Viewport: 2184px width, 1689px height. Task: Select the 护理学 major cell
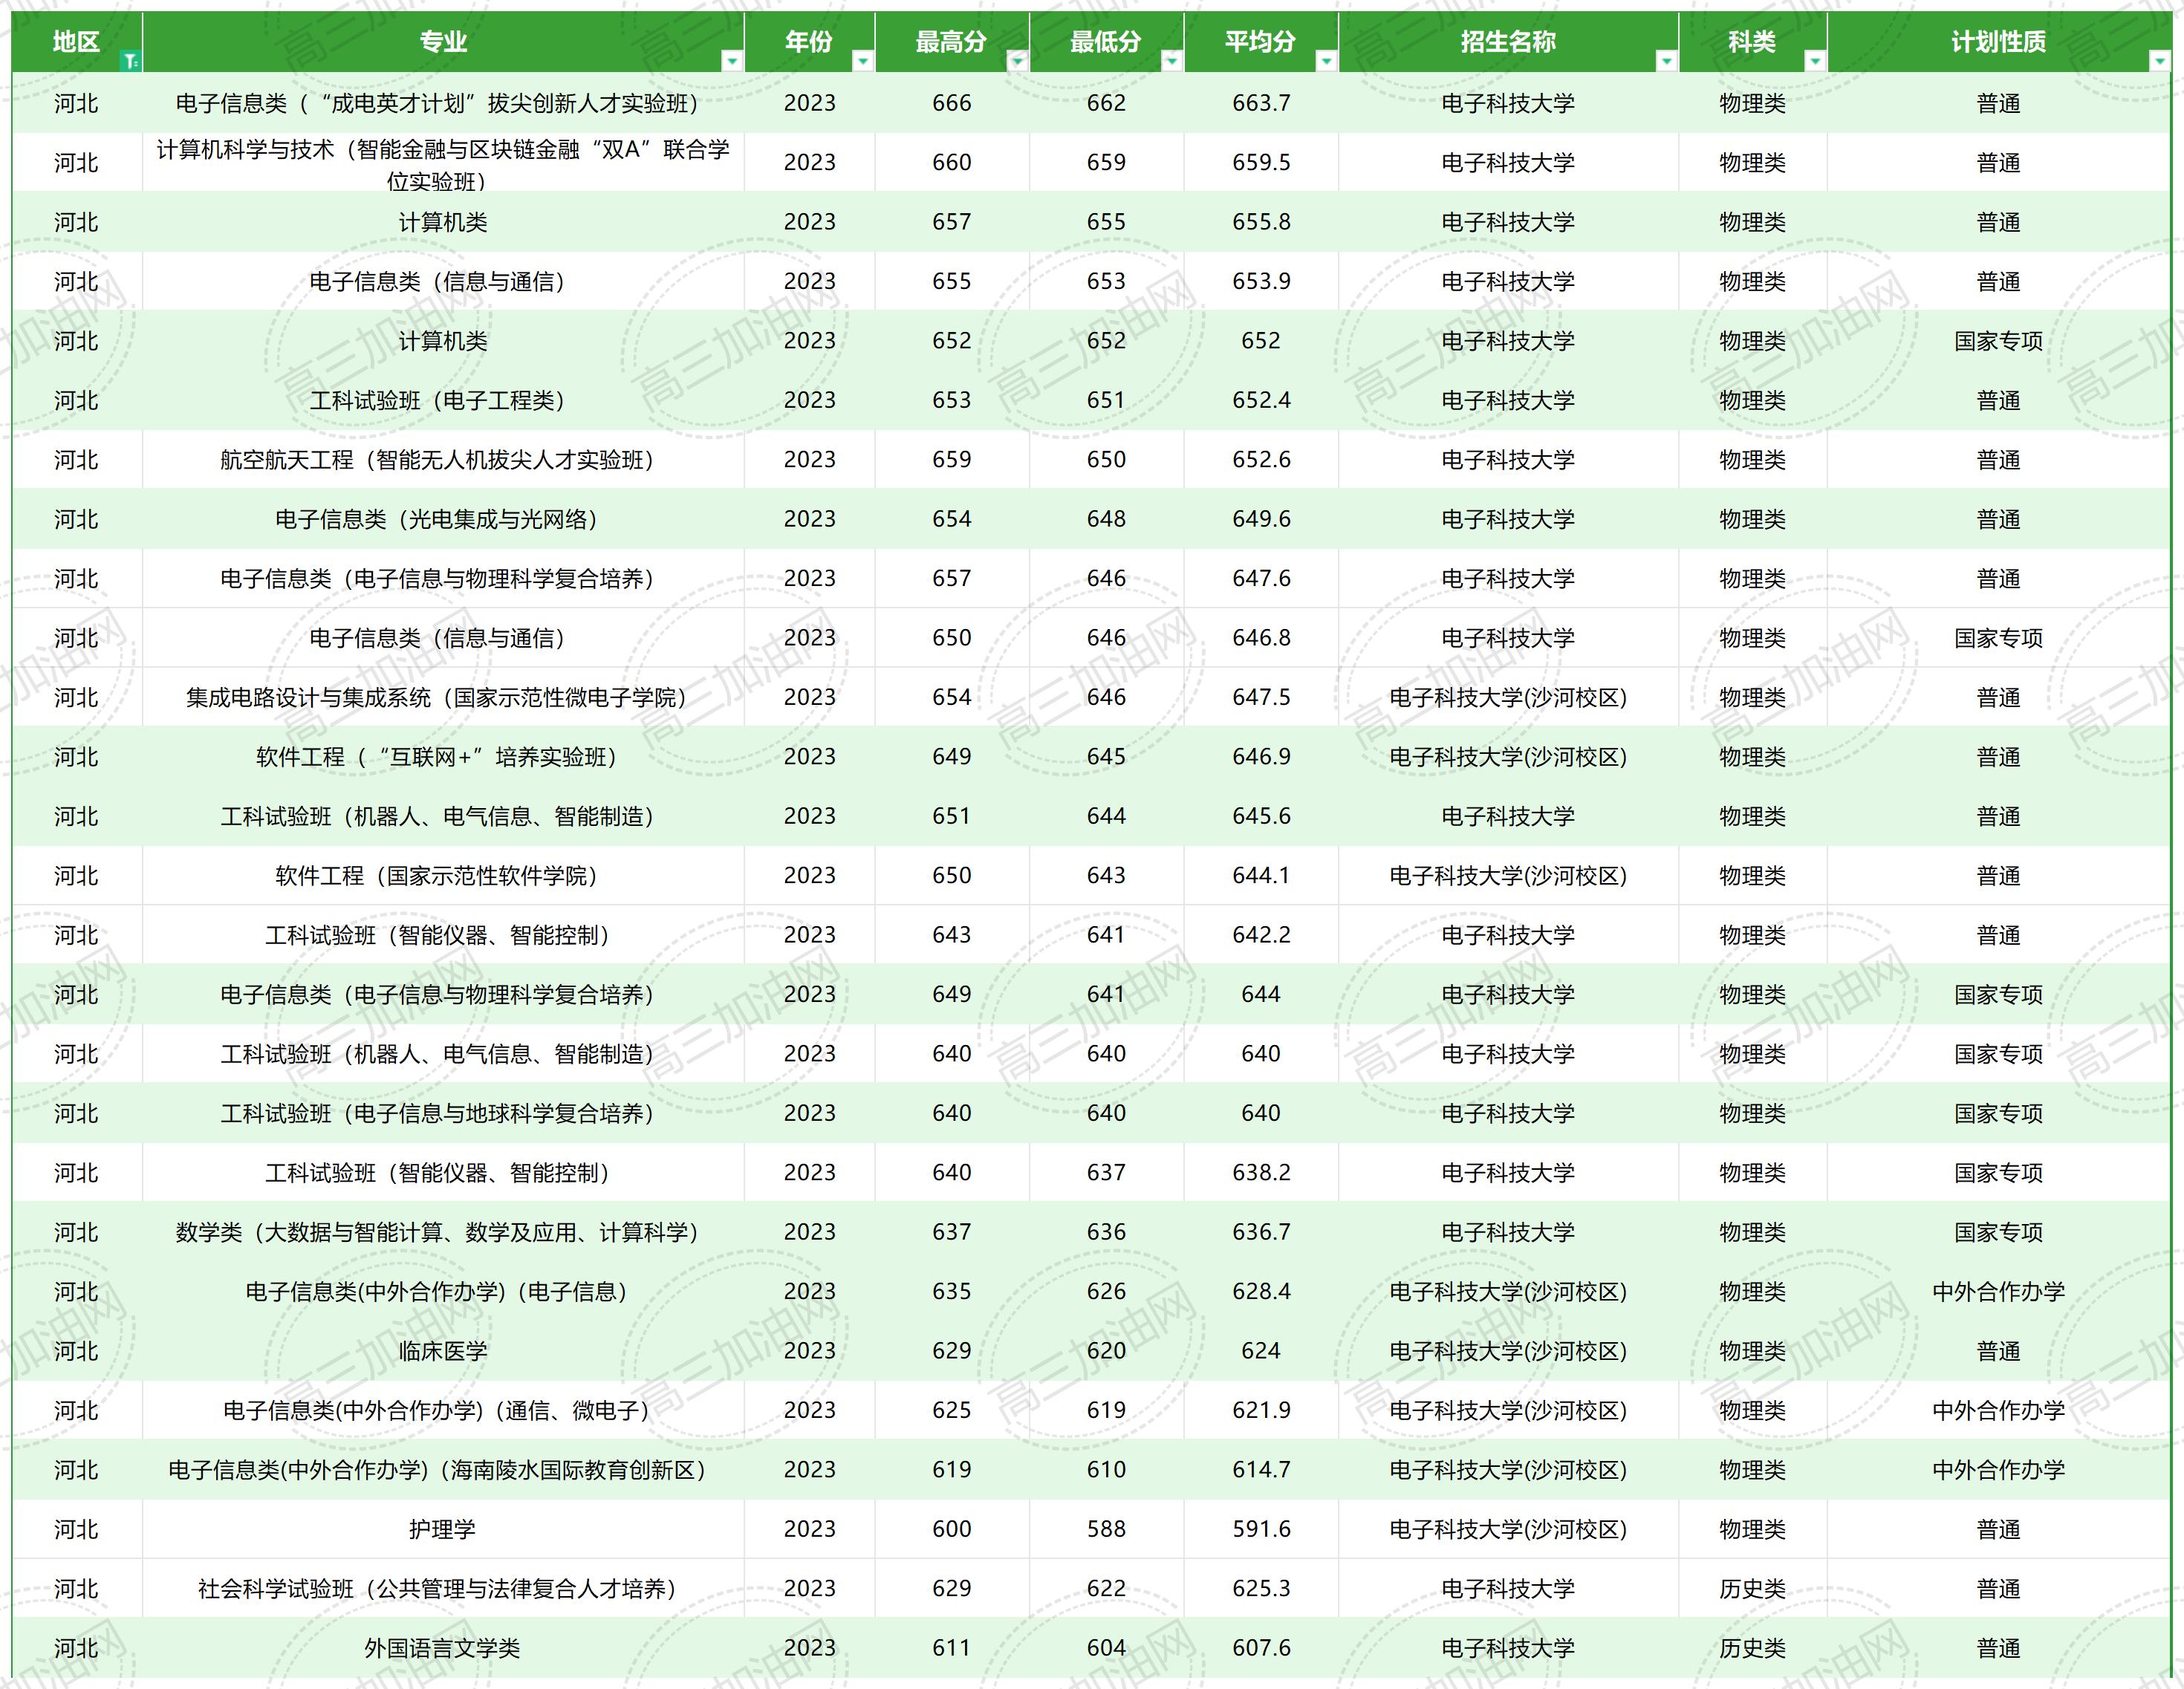(x=443, y=1529)
